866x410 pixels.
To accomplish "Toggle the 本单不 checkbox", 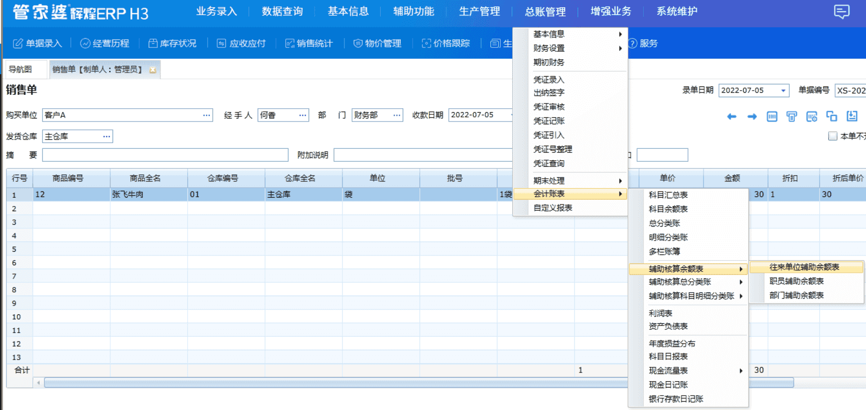I will click(x=832, y=136).
